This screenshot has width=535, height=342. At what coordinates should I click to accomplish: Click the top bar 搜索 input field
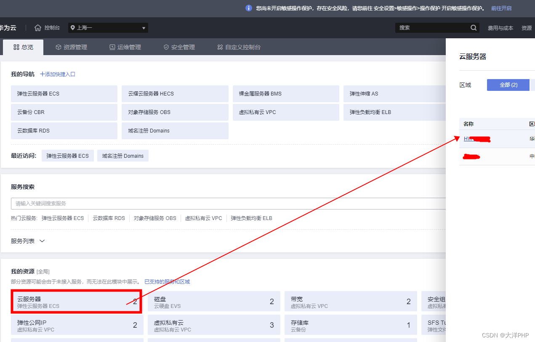pyautogui.click(x=432, y=28)
